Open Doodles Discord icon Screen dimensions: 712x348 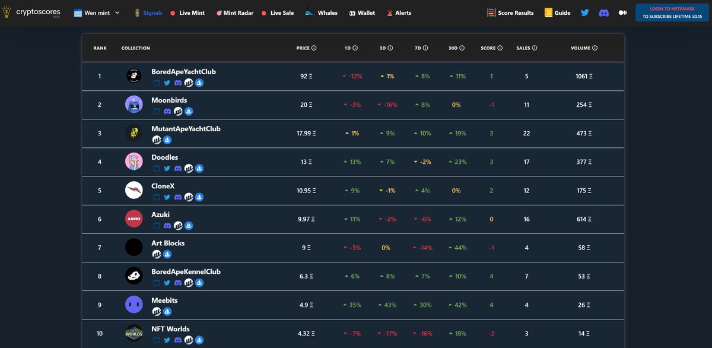click(177, 169)
